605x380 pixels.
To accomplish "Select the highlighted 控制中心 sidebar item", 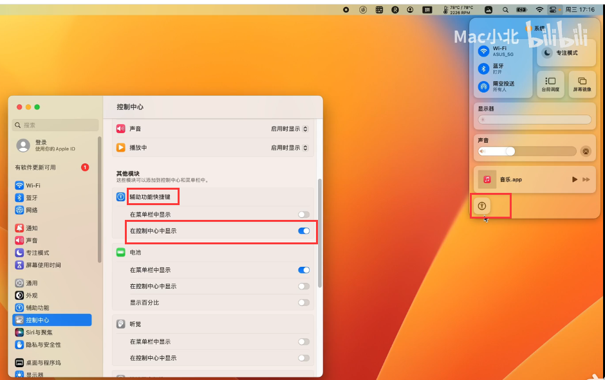I will (52, 320).
